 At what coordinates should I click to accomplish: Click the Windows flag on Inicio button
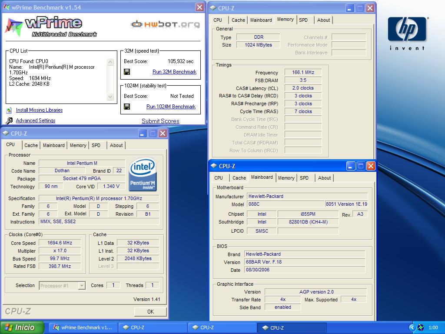(9, 327)
